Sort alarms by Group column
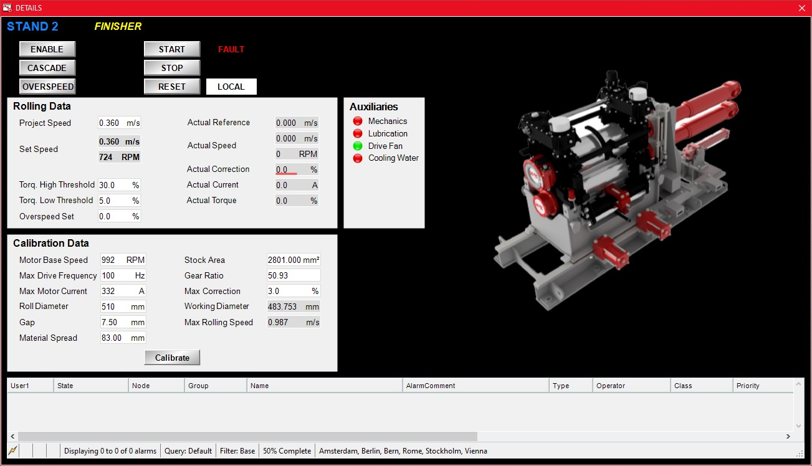812x466 pixels. (x=216, y=386)
